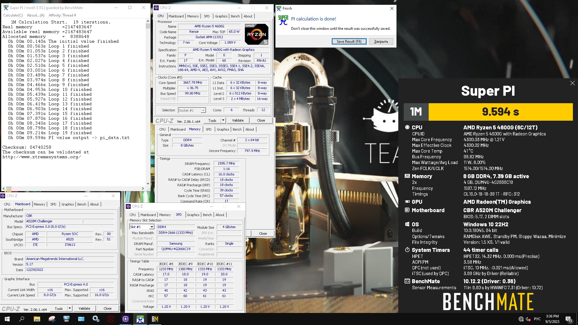Click Validate button in top CPU-Z
578x325 pixels.
pyautogui.click(x=238, y=120)
